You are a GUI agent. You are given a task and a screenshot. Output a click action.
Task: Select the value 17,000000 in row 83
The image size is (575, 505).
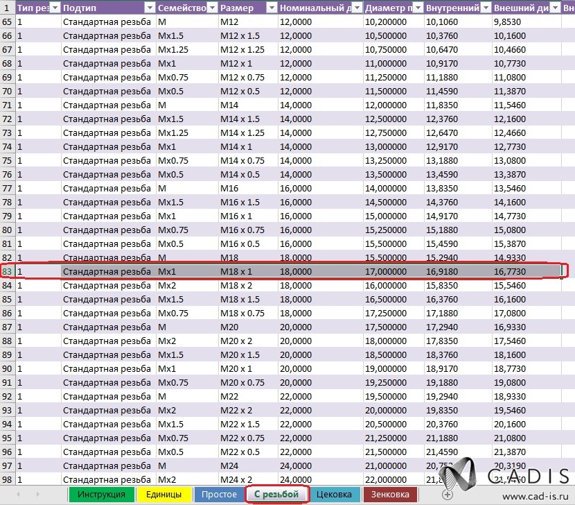pos(393,271)
